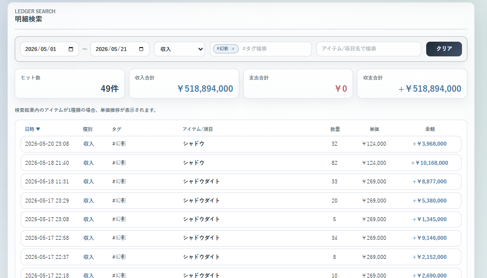
Task: Click the 単価 column header
Action: 374,129
